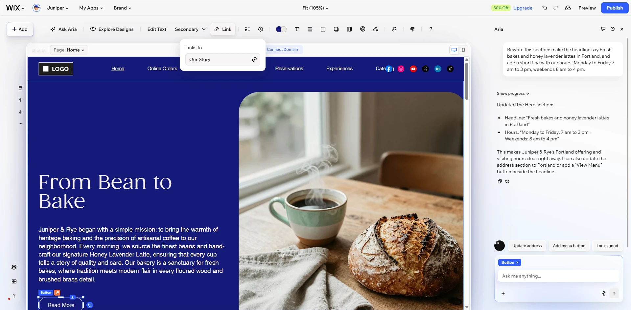Viewport: 631px width, 310px height.
Task: Open the shadow settings icon
Action: (x=336, y=29)
